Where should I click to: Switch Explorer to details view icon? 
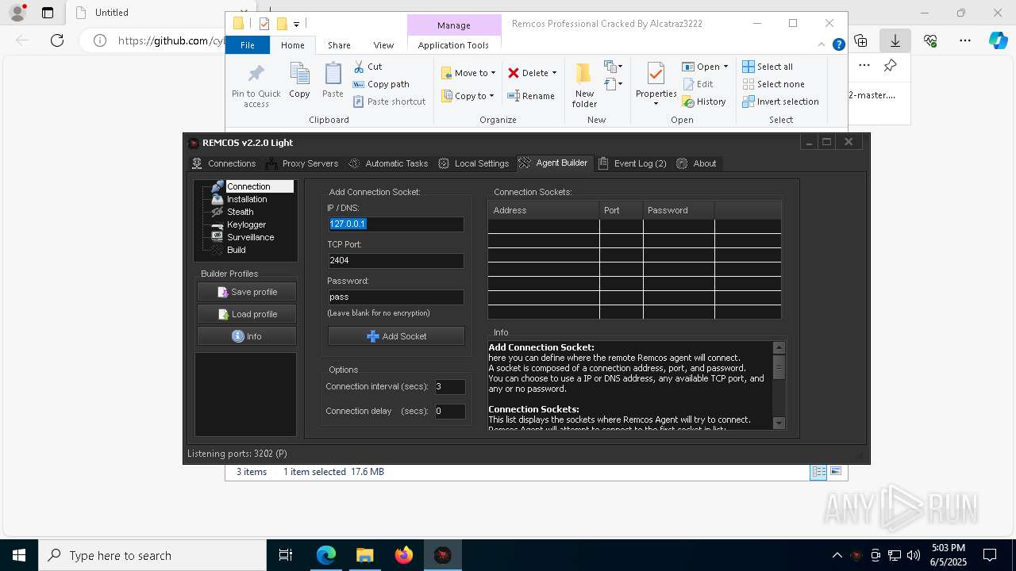[x=818, y=471]
